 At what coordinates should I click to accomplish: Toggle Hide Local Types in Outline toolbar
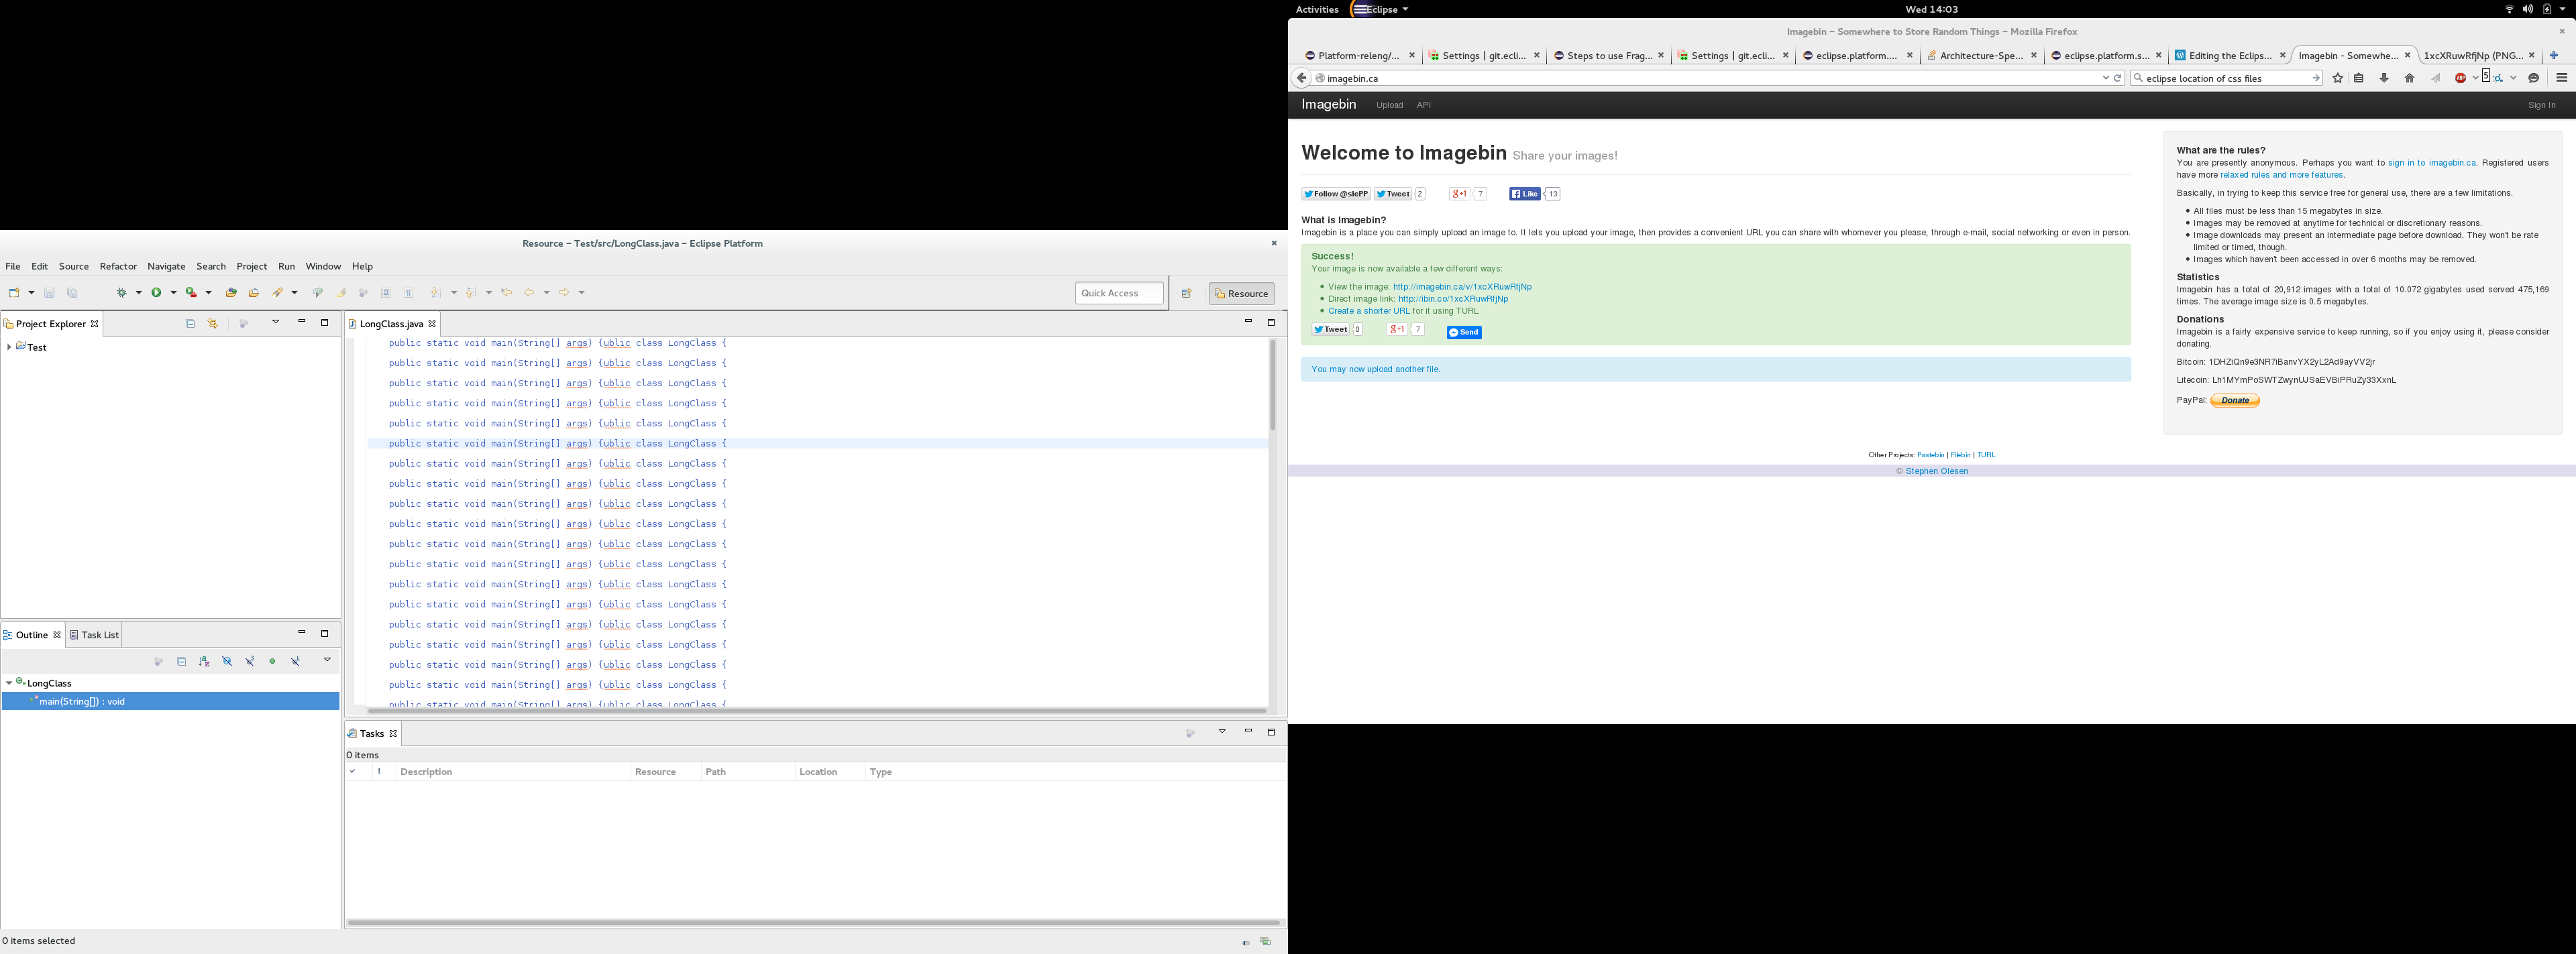[296, 661]
